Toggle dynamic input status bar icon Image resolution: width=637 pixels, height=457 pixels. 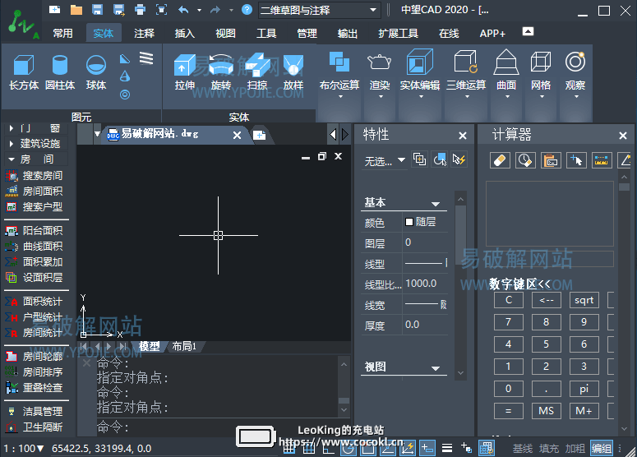(427, 448)
